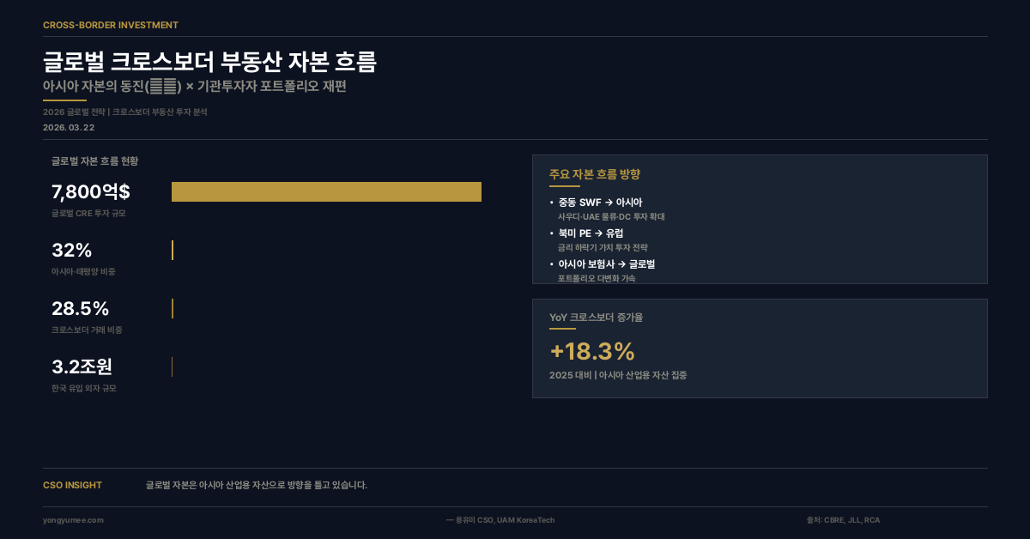The image size is (1030, 539).
Task: Click the 출처: CBRE, JLL, RCA source text
Action: click(843, 520)
